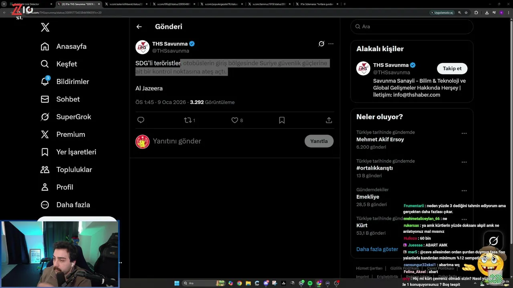513x288 pixels.
Task: Click Takip et to follow THS Savunma
Action: coord(452,68)
